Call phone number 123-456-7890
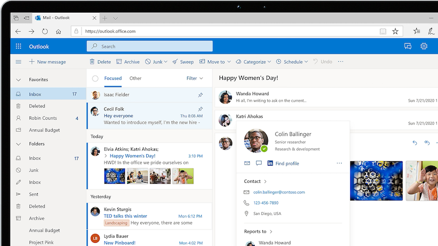 click(x=266, y=203)
